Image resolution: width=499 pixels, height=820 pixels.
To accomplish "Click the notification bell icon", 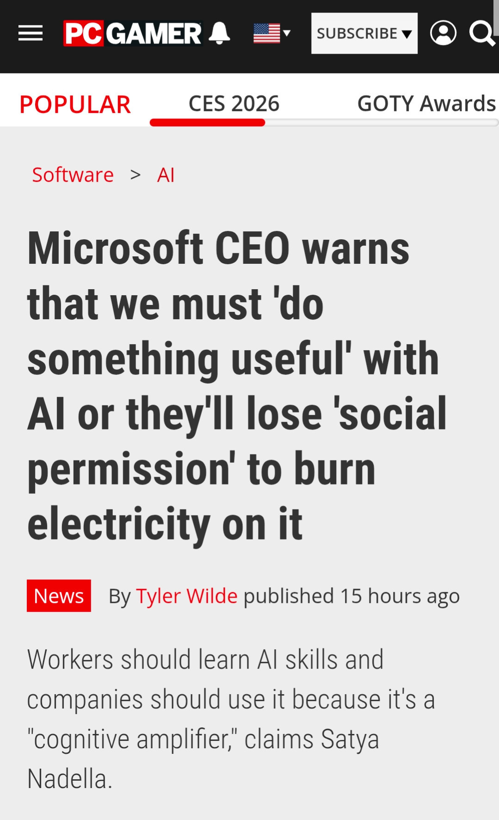I will click(219, 33).
